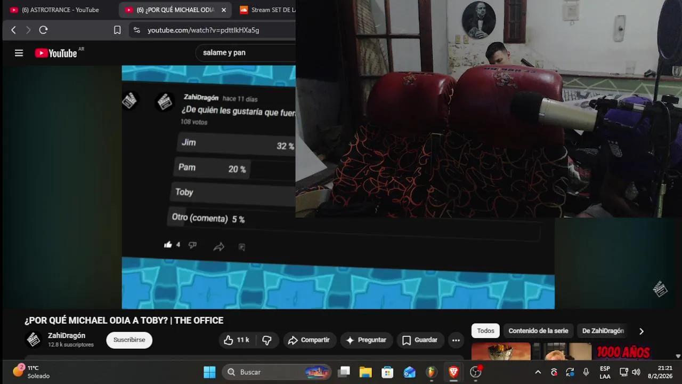682x384 pixels.
Task: Open the YouTube hamburger guide menu
Action: pyautogui.click(x=19, y=53)
